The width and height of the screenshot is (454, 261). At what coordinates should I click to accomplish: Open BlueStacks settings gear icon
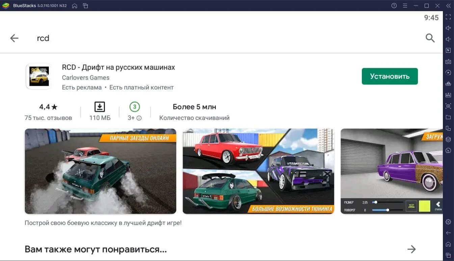[448, 222]
